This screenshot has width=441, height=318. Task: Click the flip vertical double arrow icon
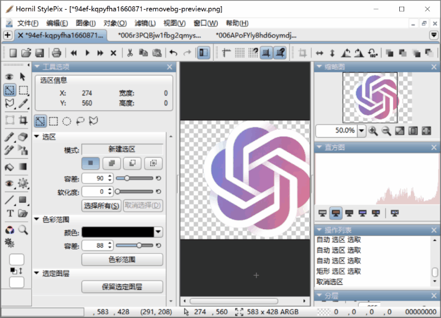tap(332, 53)
